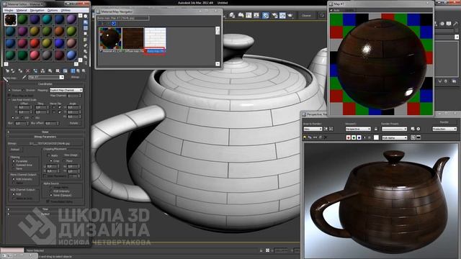Open Environment and Effects icon in render window
461x259 pixels.
(418, 129)
